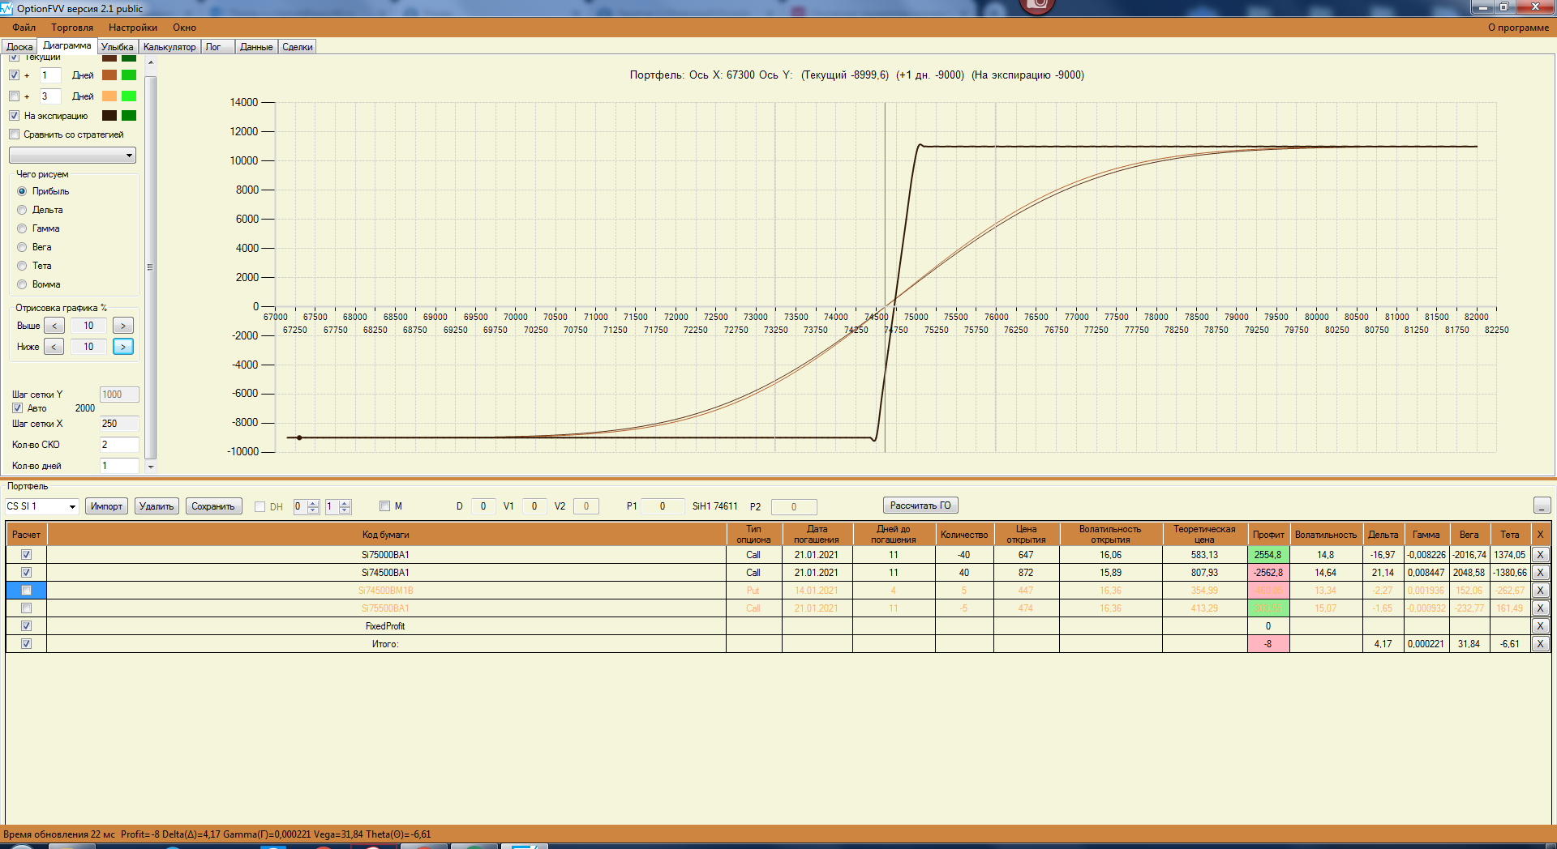This screenshot has width=1557, height=849.
Task: Decrement the first DH spinner value
Action: pos(313,510)
